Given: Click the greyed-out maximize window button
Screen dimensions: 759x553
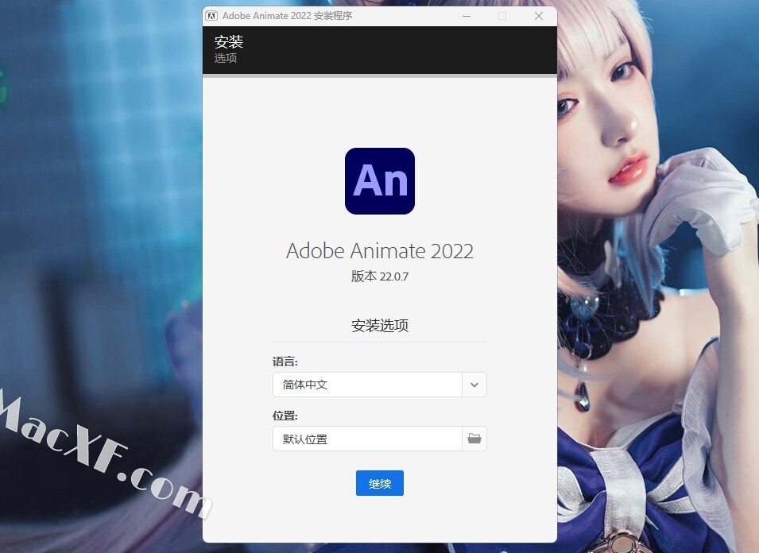Looking at the screenshot, I should (x=502, y=16).
